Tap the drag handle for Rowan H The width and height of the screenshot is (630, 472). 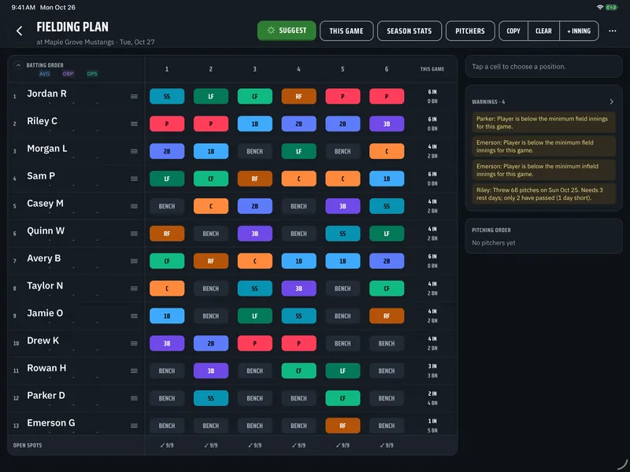click(x=134, y=371)
